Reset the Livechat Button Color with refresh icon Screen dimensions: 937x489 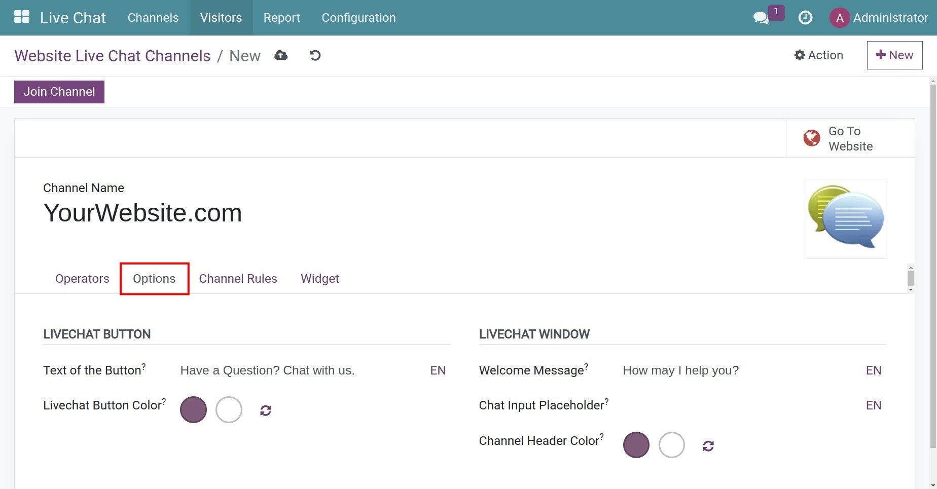point(266,410)
